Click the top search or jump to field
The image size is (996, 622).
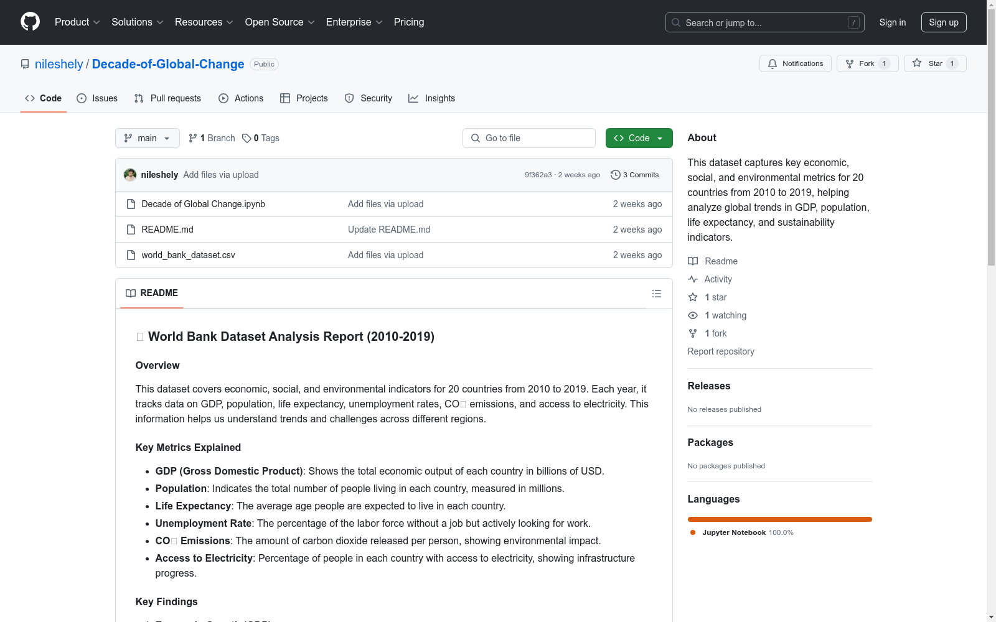(x=765, y=22)
